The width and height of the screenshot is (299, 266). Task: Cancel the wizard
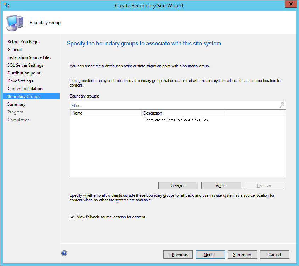pos(275,255)
